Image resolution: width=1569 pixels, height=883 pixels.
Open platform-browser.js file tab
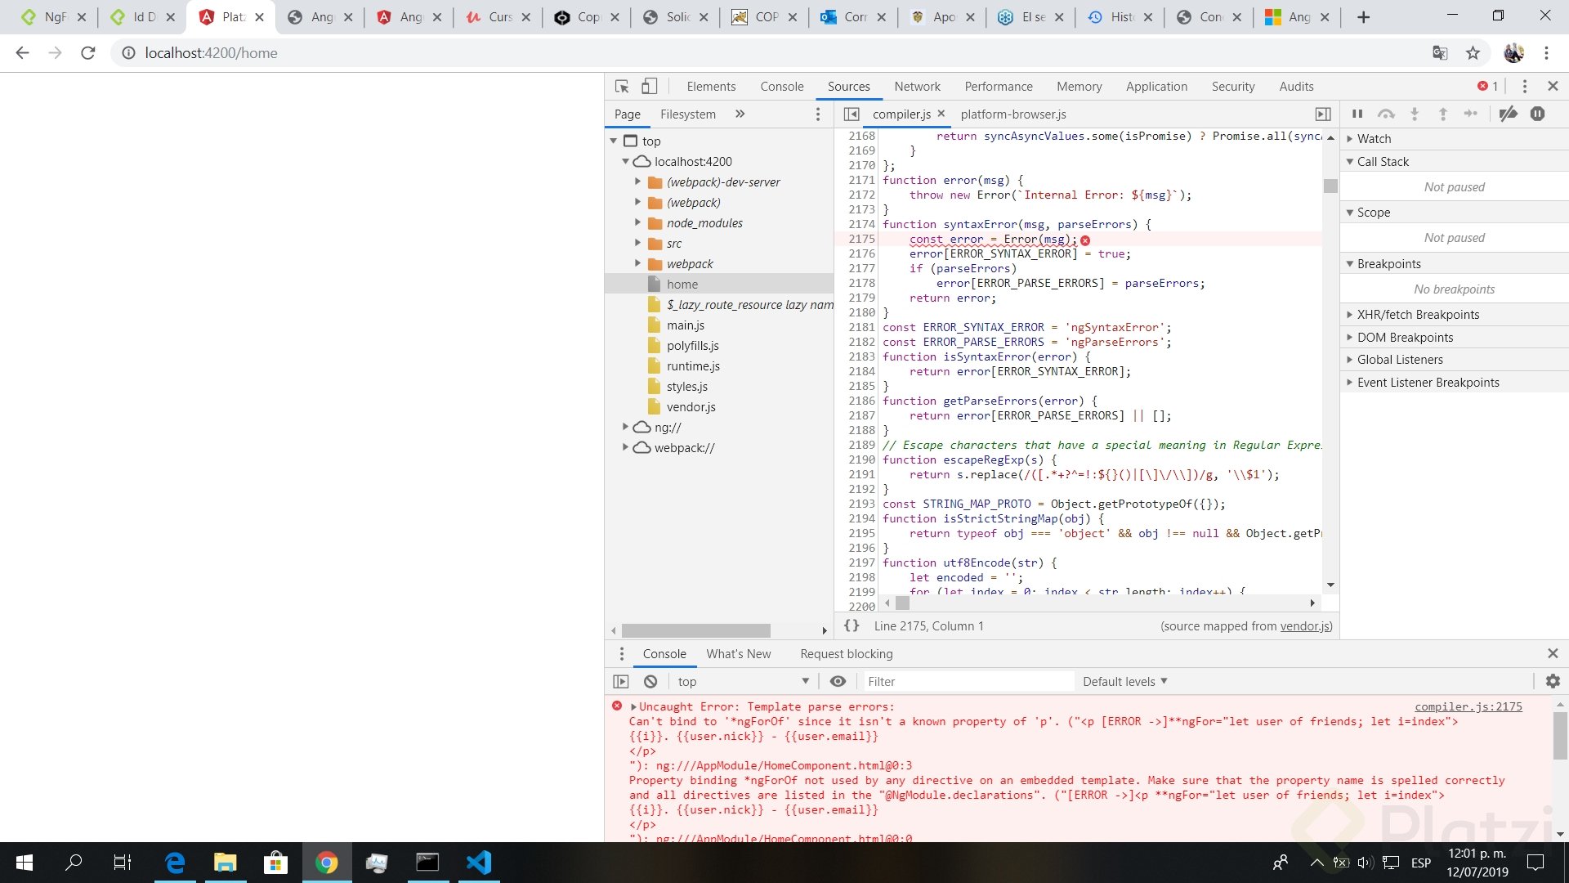click(x=1012, y=114)
